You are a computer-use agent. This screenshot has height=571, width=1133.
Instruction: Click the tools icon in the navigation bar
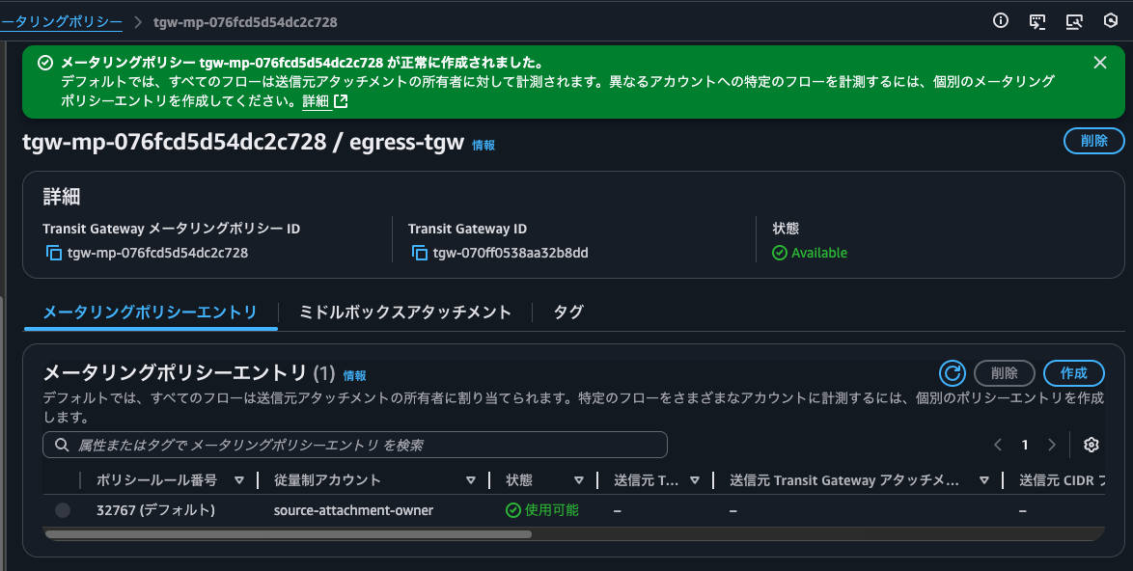pyautogui.click(x=1073, y=20)
